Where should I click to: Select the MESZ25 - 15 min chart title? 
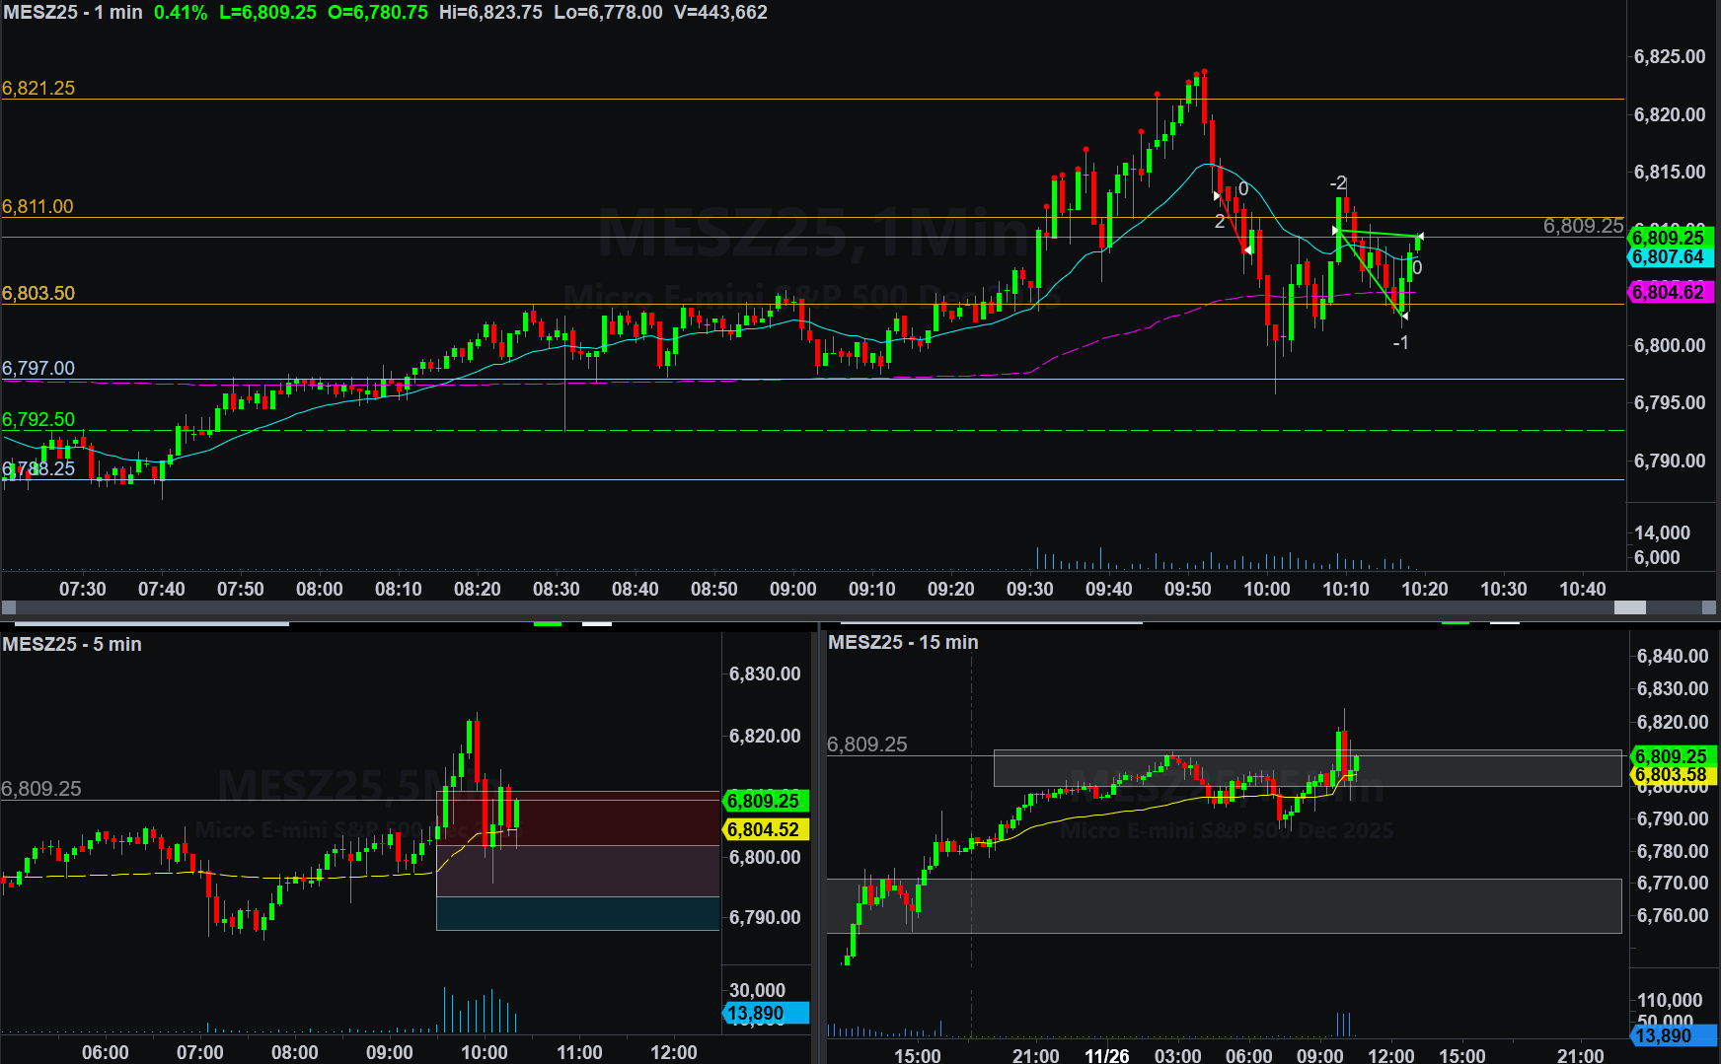point(903,642)
